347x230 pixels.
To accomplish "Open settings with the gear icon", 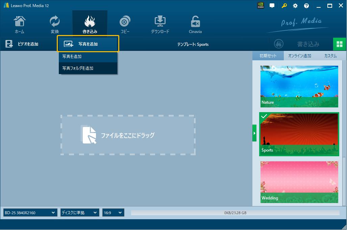I will point(295,6).
